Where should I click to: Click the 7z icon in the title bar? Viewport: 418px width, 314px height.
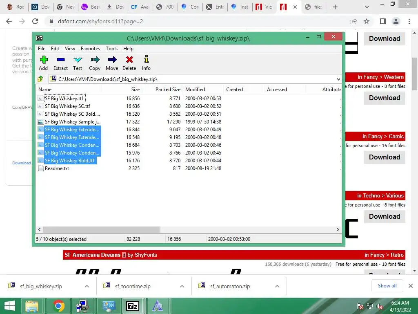point(39,38)
